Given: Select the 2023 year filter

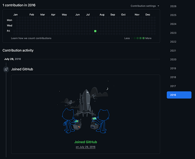Looking at the screenshot, I should click(173, 33).
